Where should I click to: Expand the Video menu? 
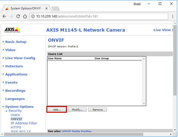coord(10,50)
